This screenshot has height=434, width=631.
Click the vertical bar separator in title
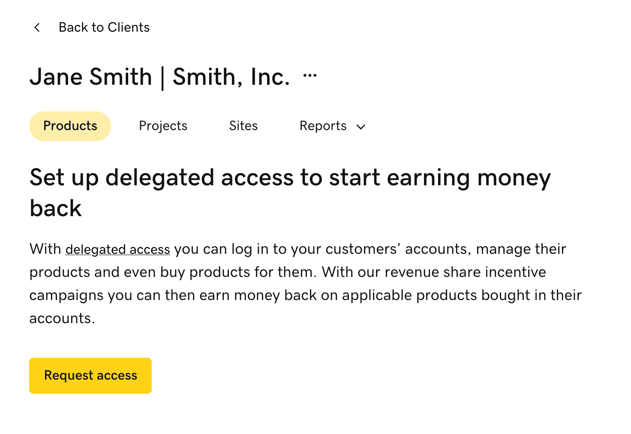[x=162, y=77]
